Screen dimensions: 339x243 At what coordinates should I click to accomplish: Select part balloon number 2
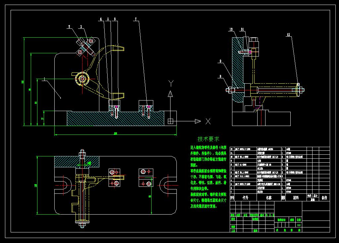69,26
